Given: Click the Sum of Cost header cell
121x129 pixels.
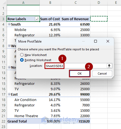Looking at the screenshot, I should pos(50,19).
